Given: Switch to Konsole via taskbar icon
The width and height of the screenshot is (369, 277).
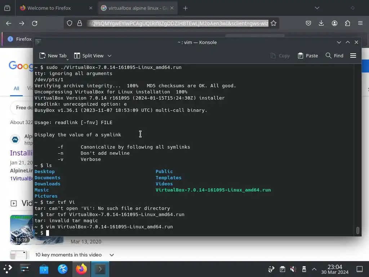Looking at the screenshot, I should tap(100, 269).
